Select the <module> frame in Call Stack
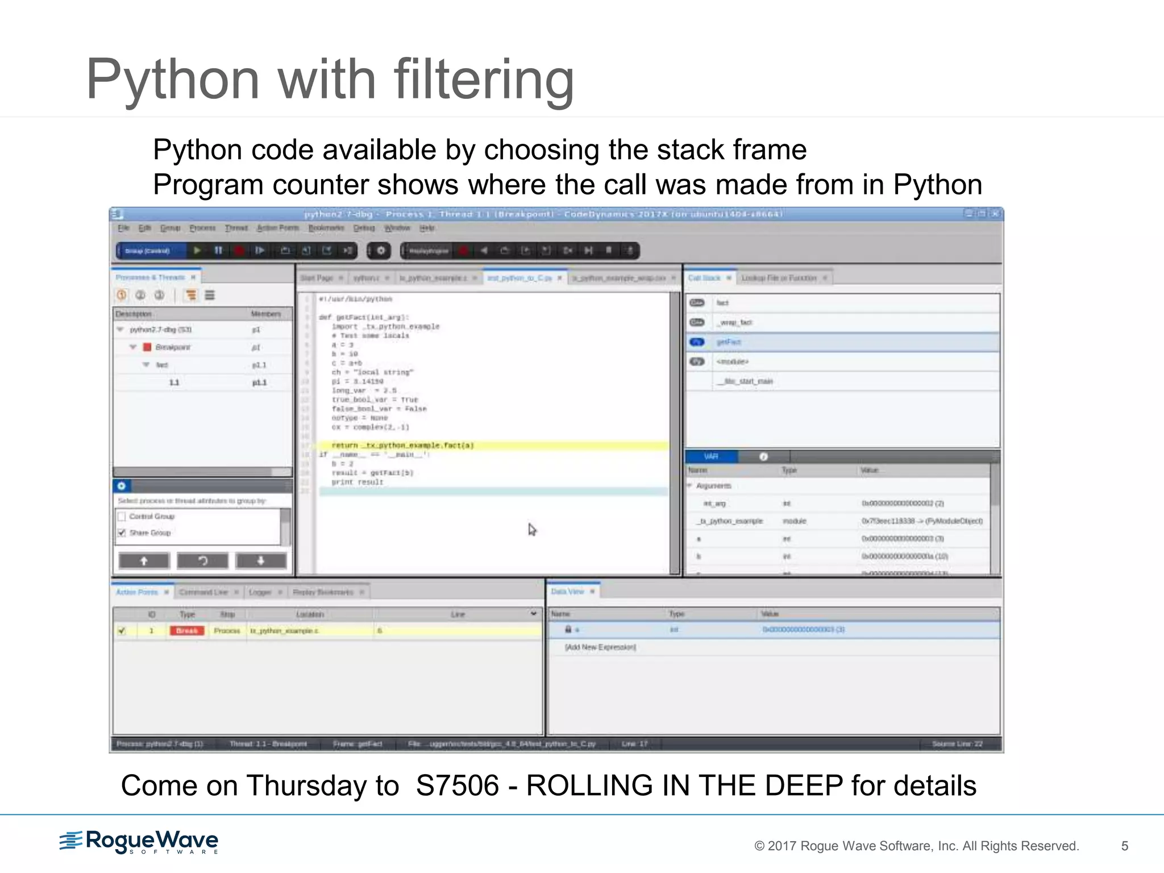 coord(842,361)
